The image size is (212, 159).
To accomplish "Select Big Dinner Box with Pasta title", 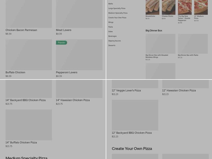I will tap(188, 55).
